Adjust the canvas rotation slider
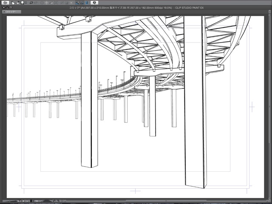Image resolution: width=272 pixels, height=204 pixels. (47, 201)
